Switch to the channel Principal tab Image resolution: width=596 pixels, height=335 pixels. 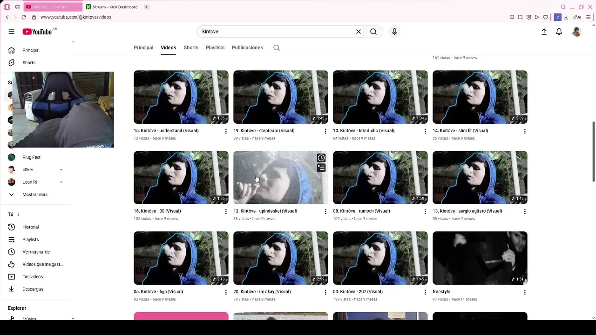click(143, 47)
